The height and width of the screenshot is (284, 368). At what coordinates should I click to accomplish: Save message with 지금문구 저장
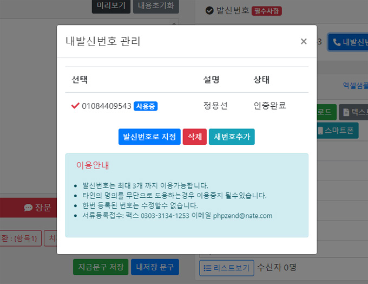tap(100, 267)
